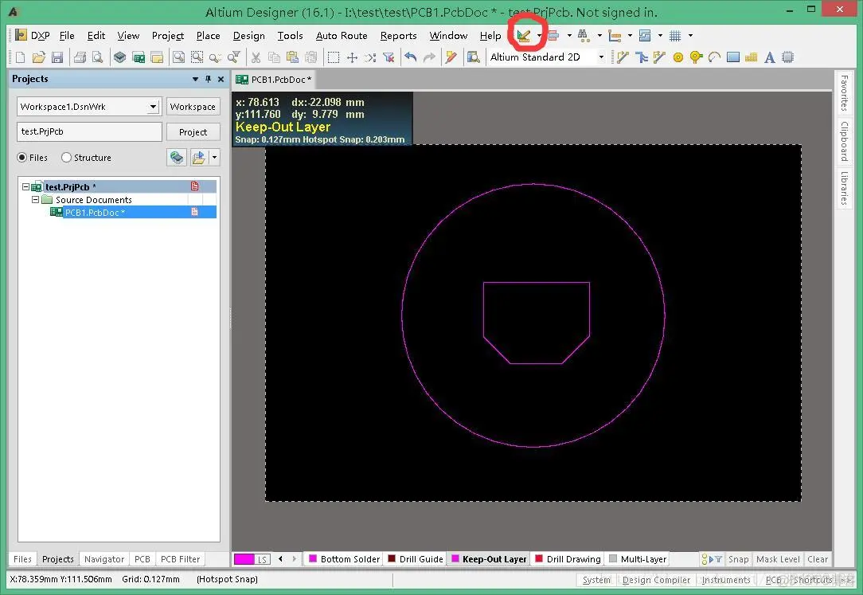Select the Place Component chip tool
The height and width of the screenshot is (595, 863).
[787, 57]
